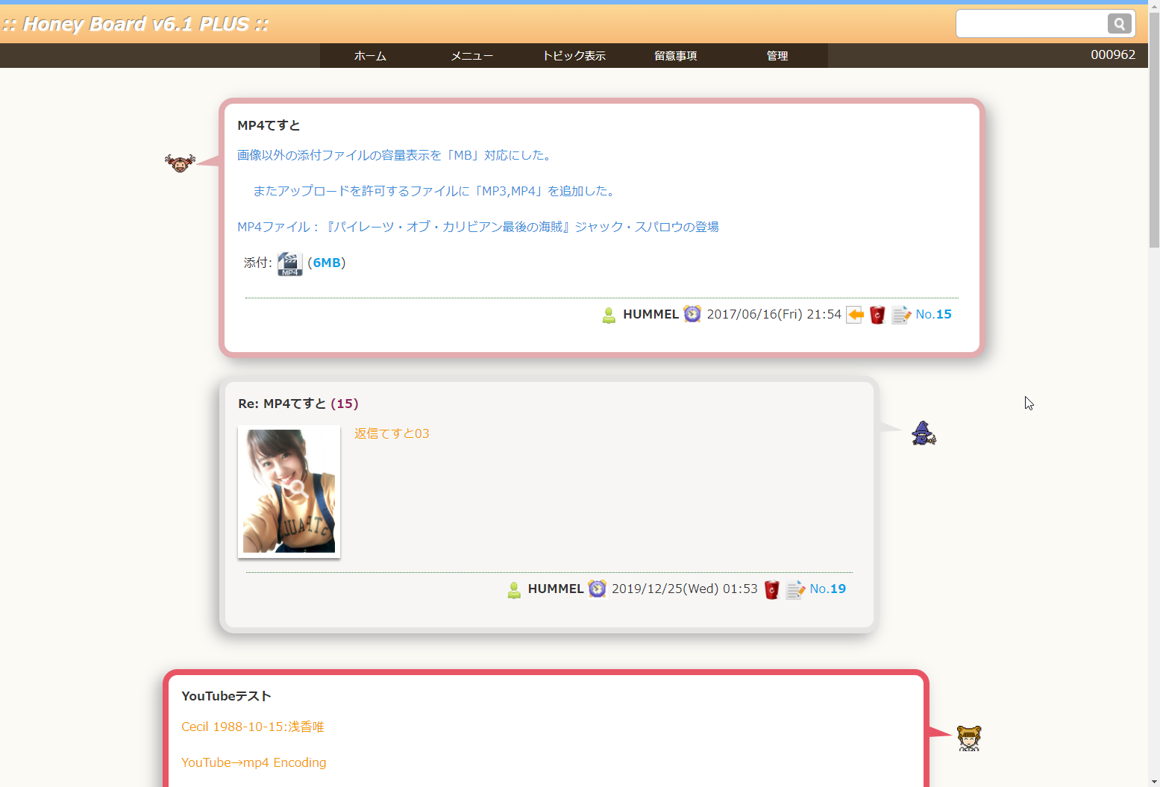
Task: Click the search magnifier button
Action: (x=1119, y=24)
